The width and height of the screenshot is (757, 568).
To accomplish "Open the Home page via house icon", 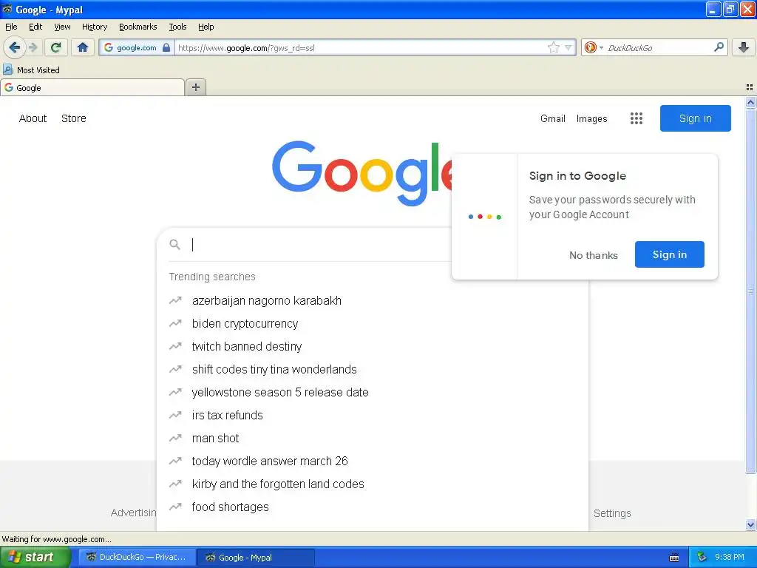I will [x=83, y=47].
